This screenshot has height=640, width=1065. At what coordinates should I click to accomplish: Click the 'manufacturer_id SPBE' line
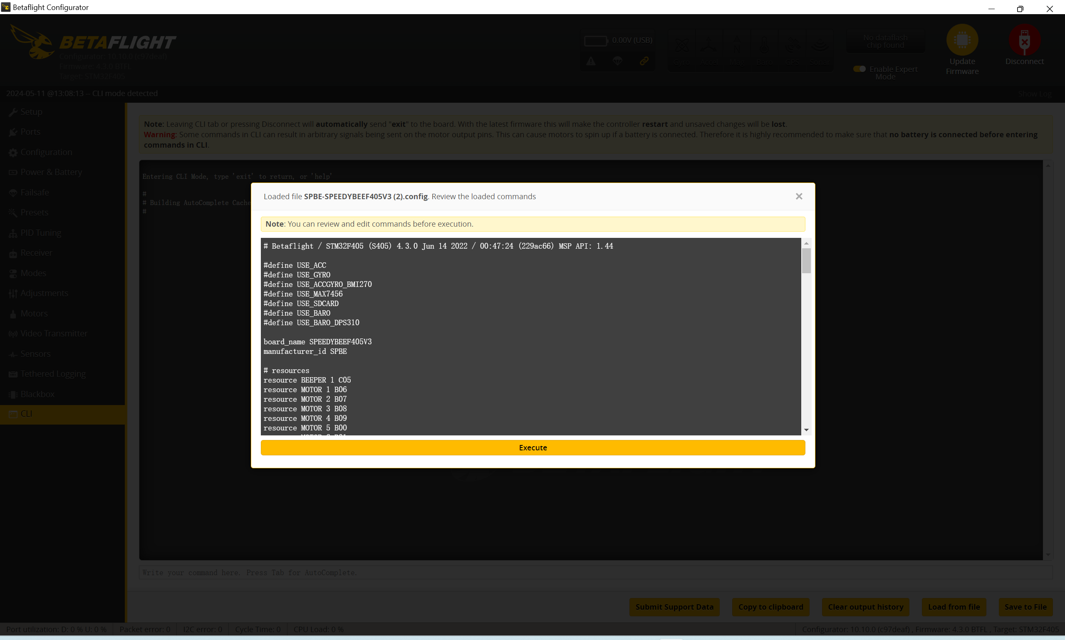[305, 351]
